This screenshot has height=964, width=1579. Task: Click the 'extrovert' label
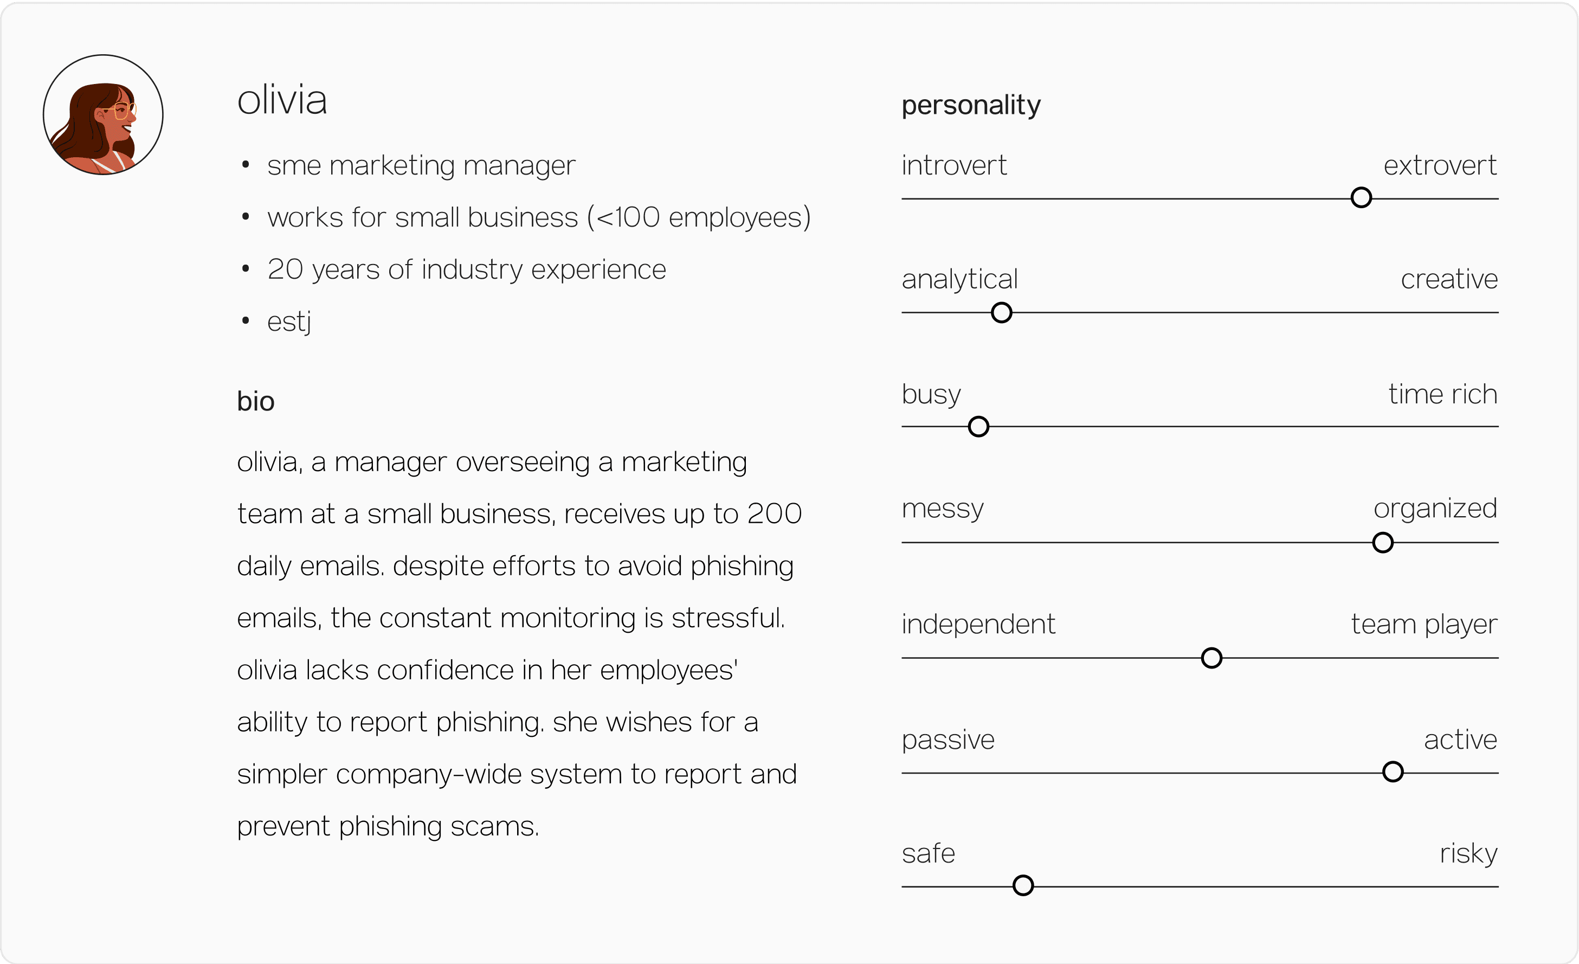(x=1440, y=165)
